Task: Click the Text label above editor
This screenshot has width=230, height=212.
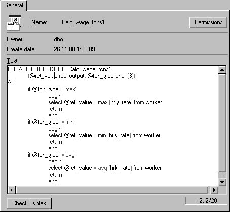Action: (x=13, y=61)
